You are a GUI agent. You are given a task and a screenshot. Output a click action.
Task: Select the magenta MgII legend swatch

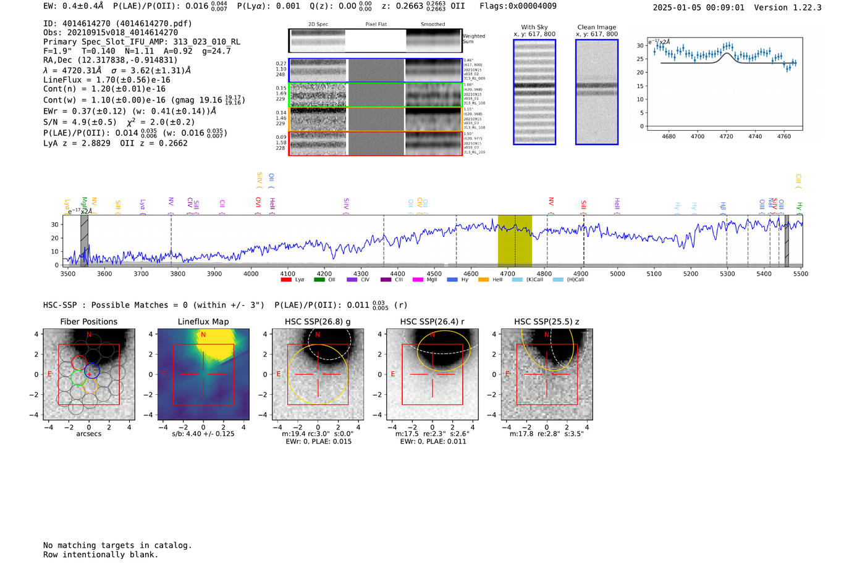[418, 280]
